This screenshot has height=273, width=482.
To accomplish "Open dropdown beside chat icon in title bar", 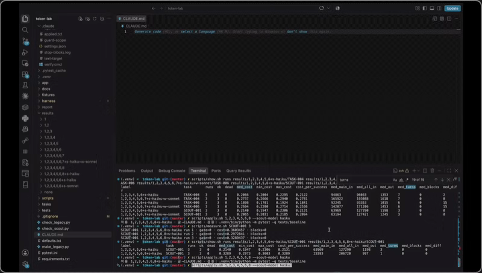I will point(328,8).
